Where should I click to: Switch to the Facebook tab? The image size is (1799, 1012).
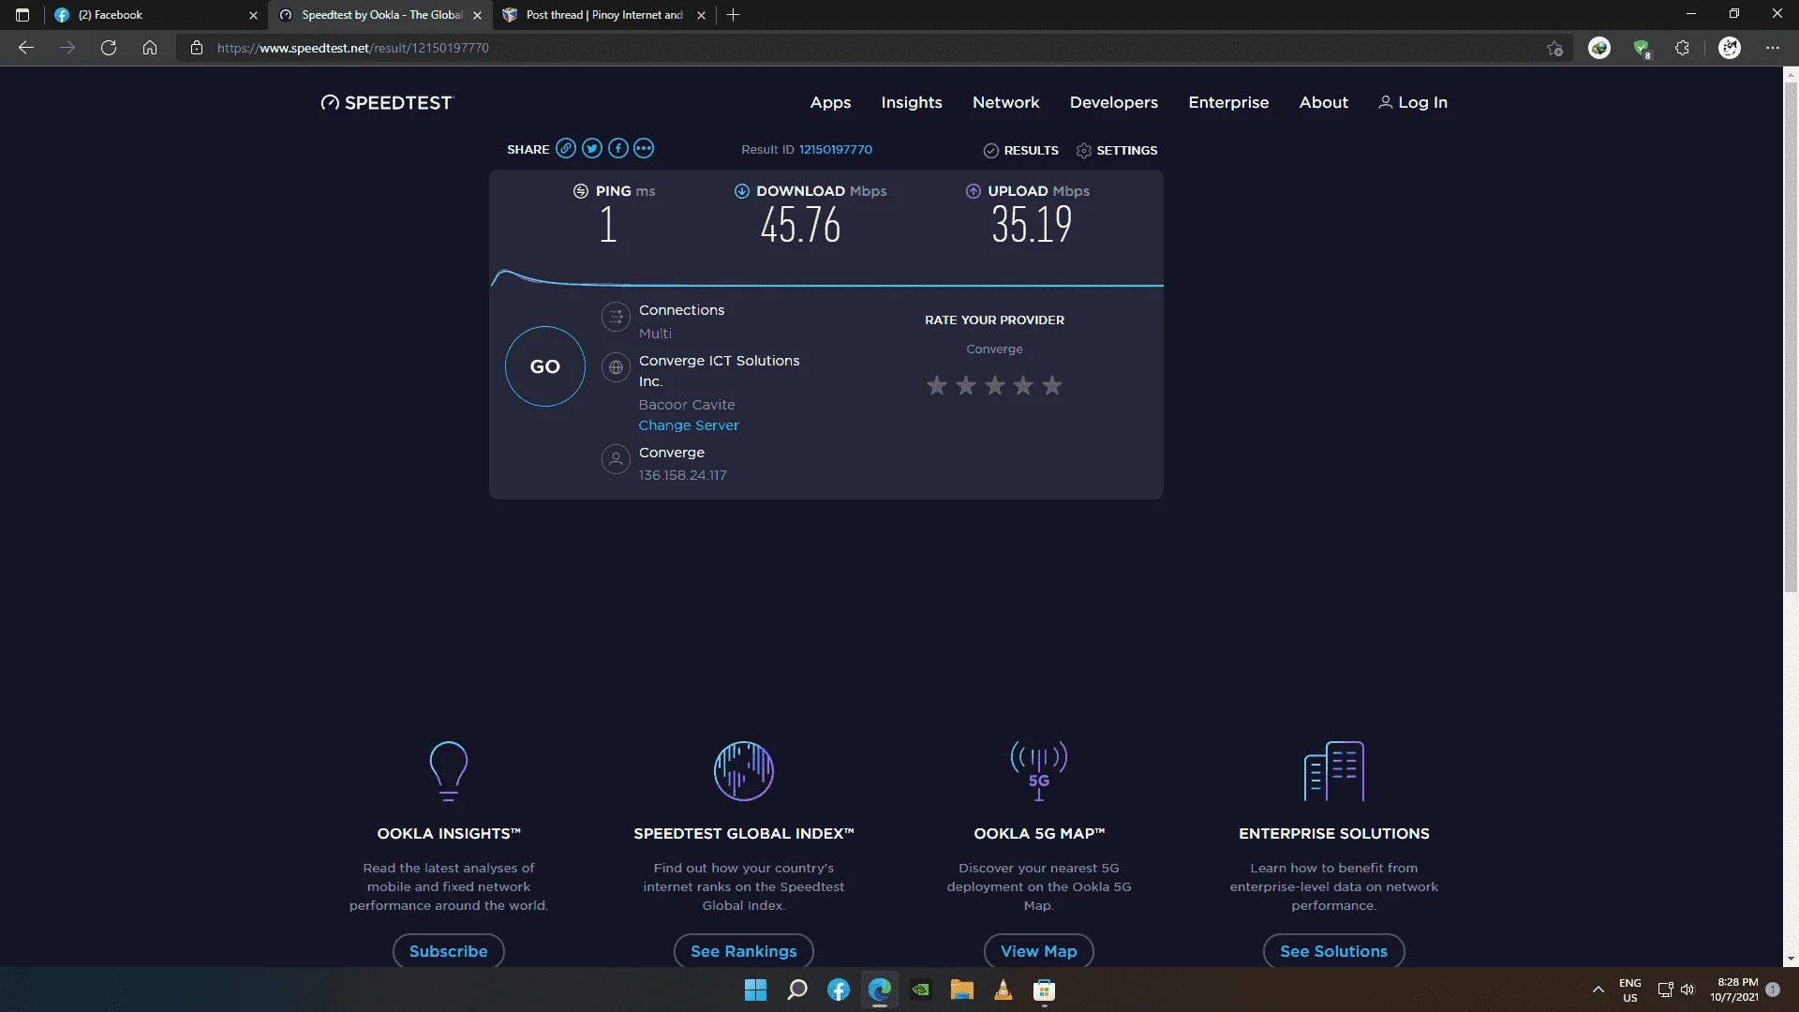pos(156,15)
